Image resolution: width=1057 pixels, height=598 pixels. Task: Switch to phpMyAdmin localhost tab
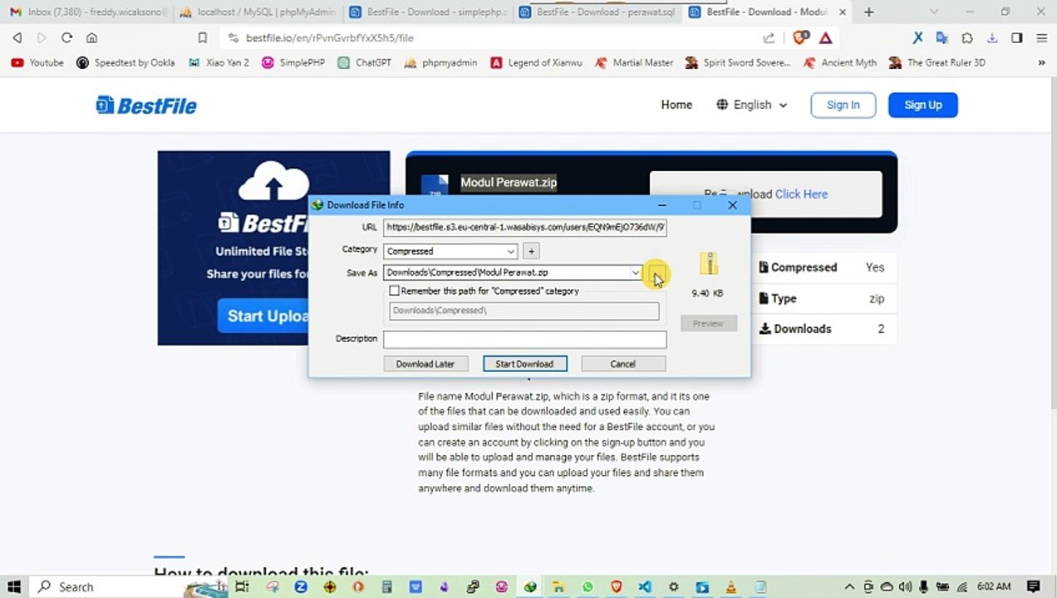click(258, 12)
